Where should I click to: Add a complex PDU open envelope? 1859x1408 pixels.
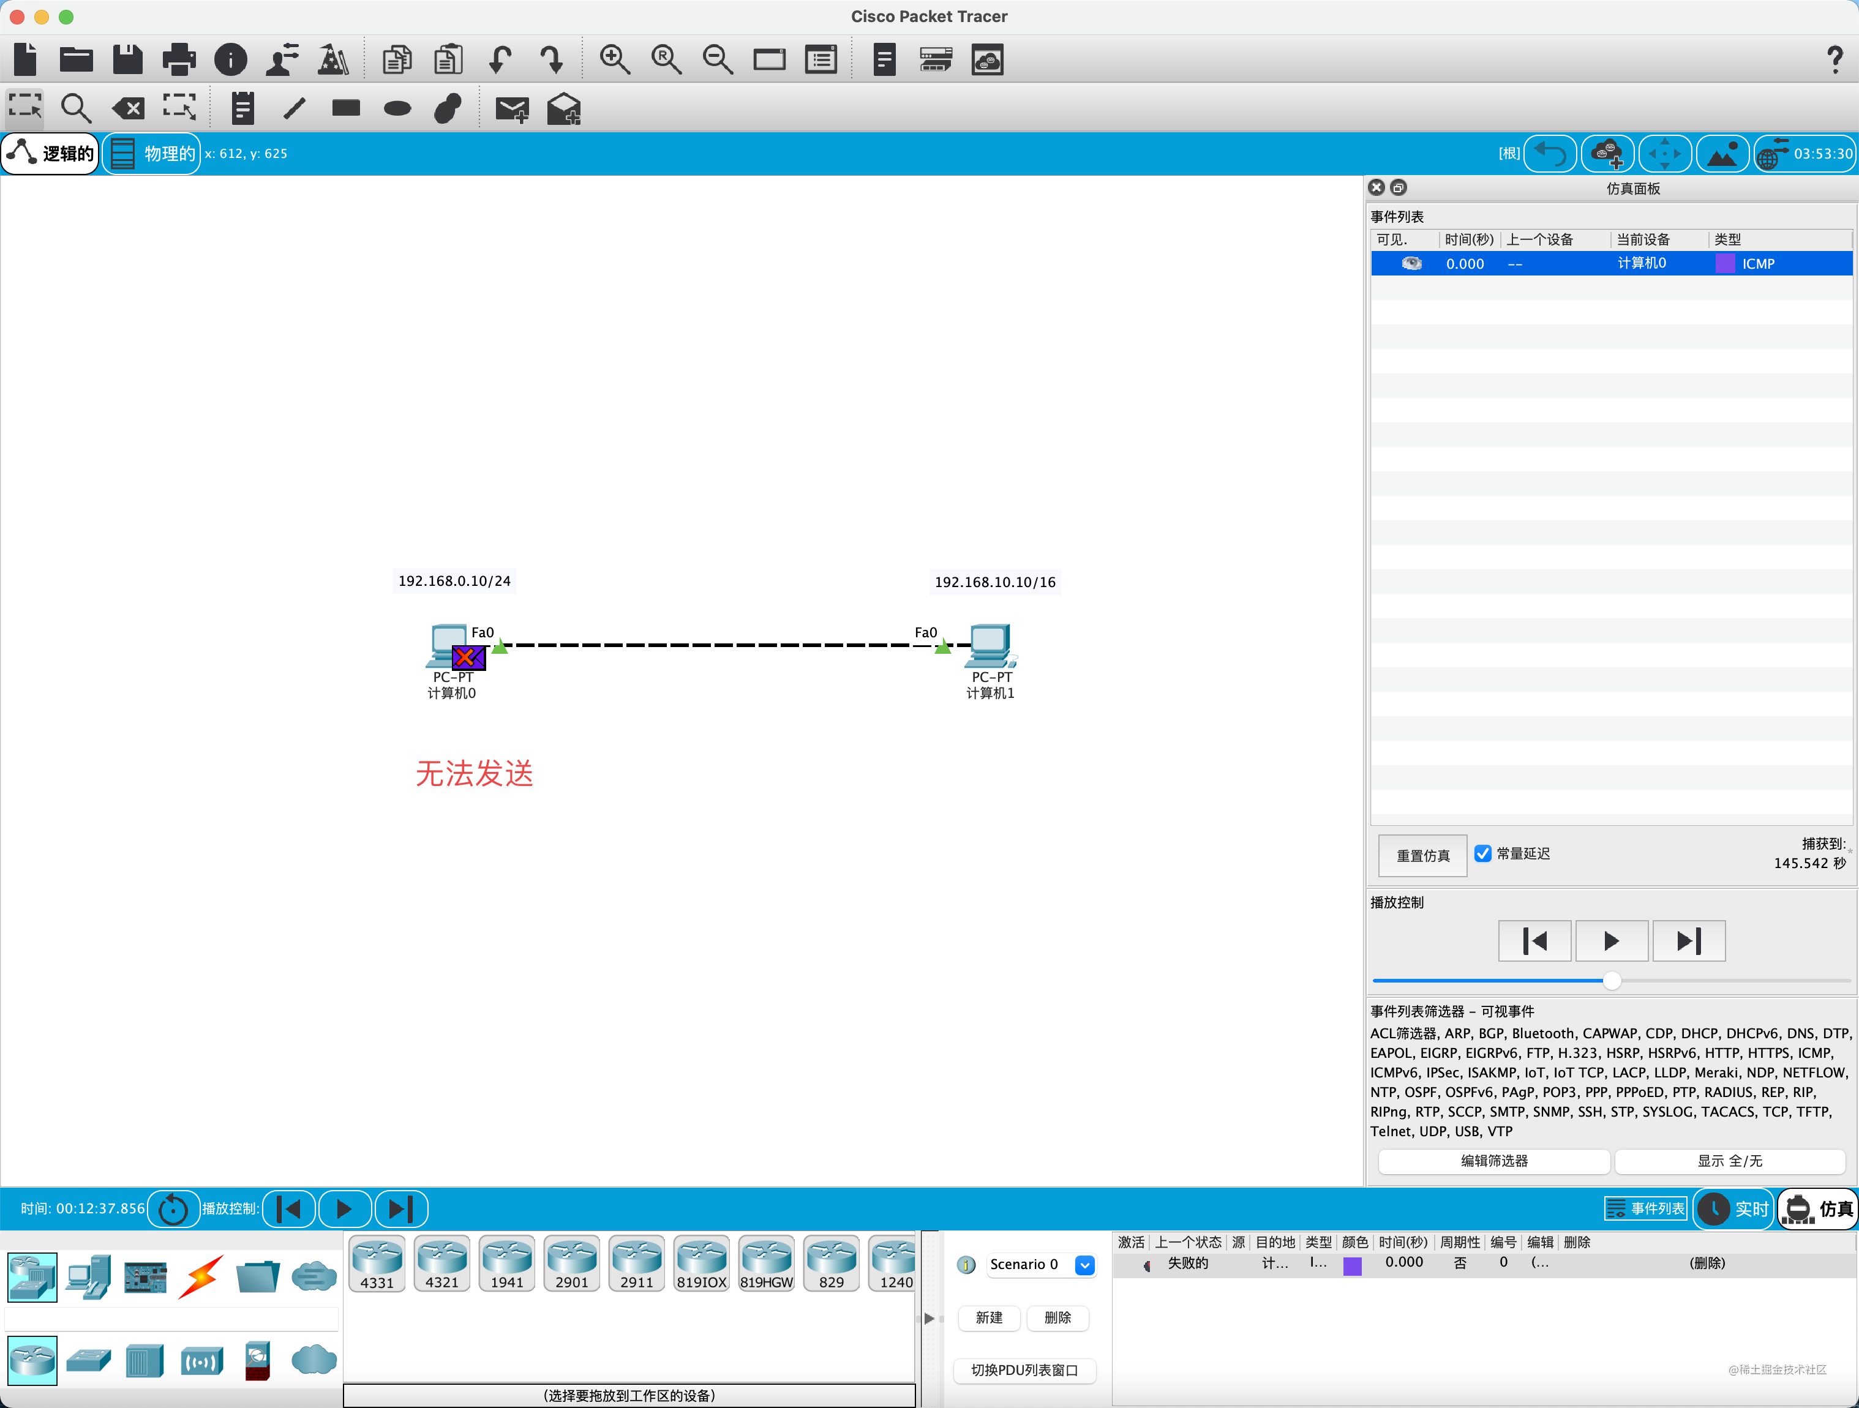click(x=564, y=108)
